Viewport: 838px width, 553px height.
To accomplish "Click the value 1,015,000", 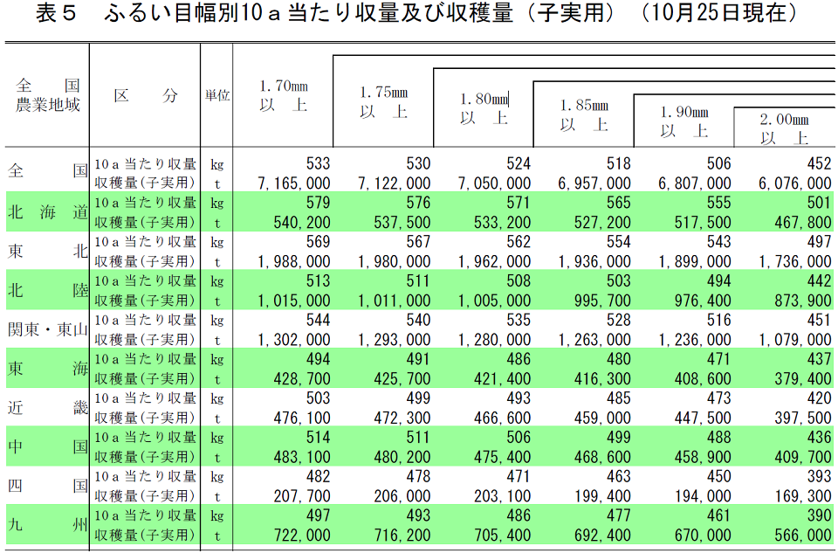I will 294,301.
